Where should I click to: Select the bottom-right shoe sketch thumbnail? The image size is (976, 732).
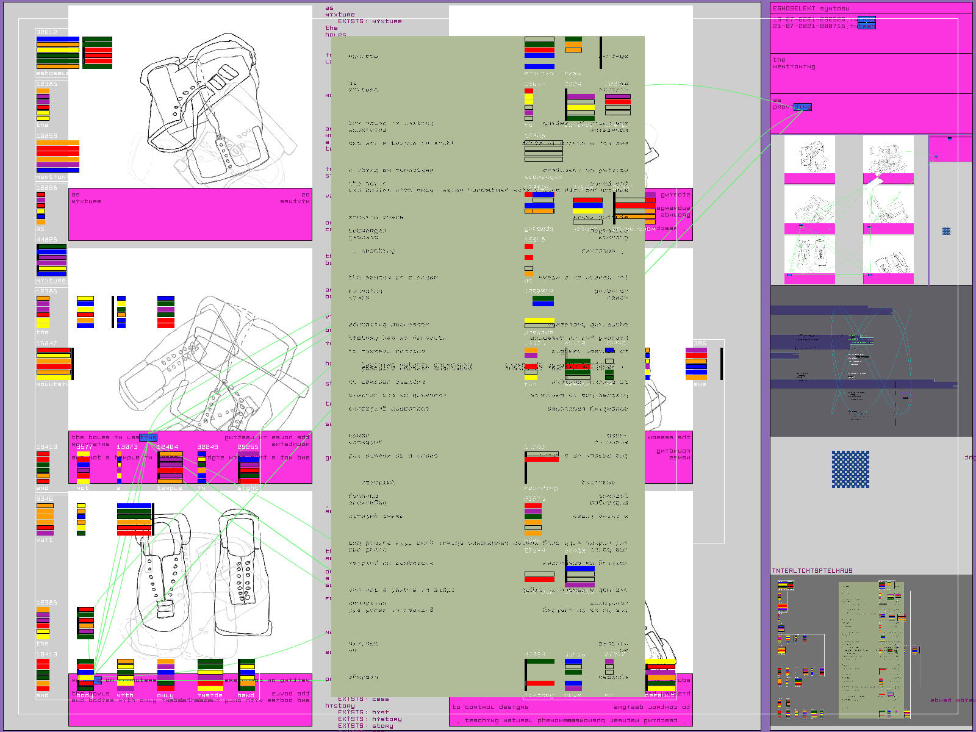(888, 256)
